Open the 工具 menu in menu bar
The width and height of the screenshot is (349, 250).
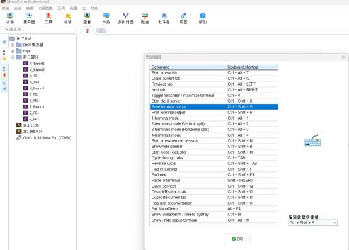click(x=61, y=8)
